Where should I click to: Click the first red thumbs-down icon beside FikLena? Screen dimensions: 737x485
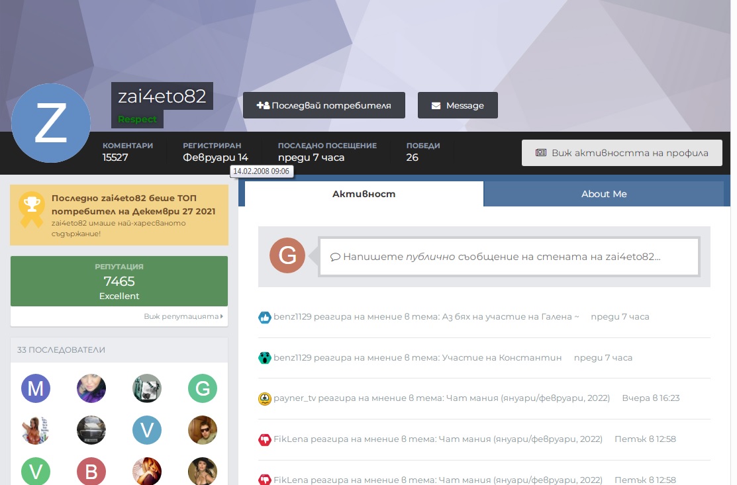[x=265, y=439]
